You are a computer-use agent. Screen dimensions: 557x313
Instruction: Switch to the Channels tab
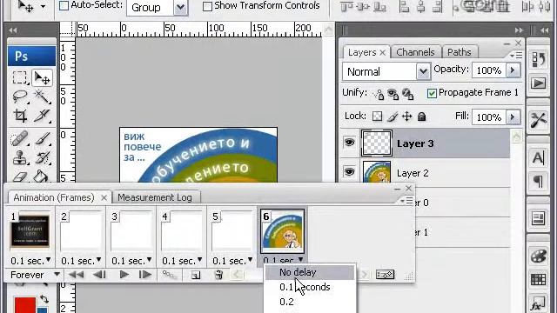[x=415, y=52]
